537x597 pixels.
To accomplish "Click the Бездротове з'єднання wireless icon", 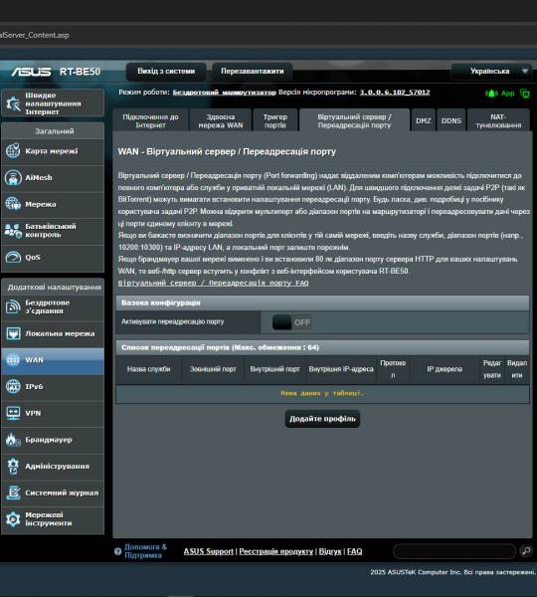I will (13, 306).
